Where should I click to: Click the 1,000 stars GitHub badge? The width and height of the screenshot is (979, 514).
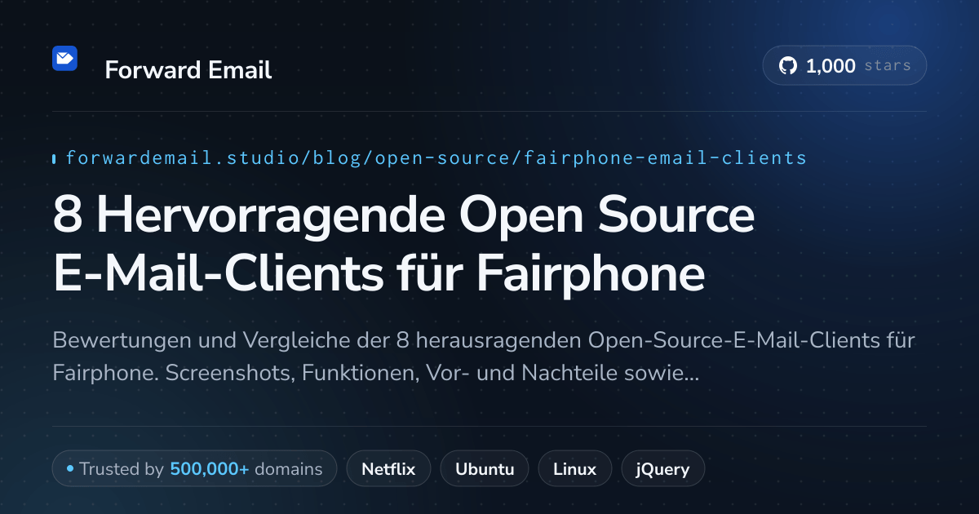coord(844,66)
